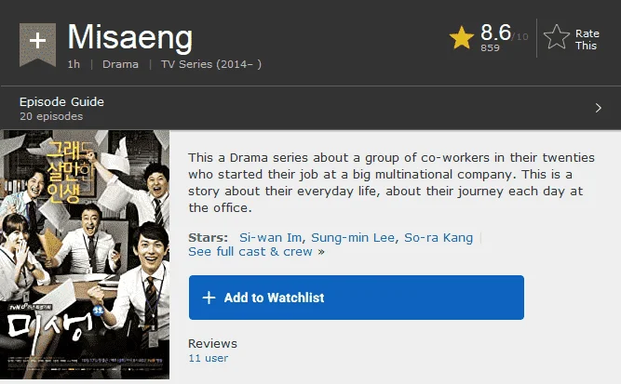The image size is (621, 384).
Task: Open the 20 episodes list
Action: tap(51, 116)
